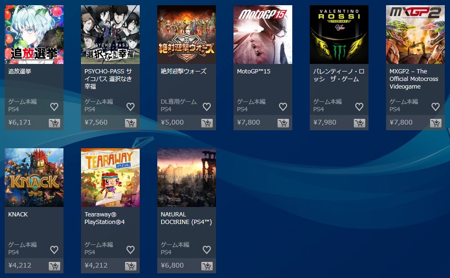Add NAtURAL DOCtRINE to the cart
The height and width of the screenshot is (278, 450).
(207, 266)
